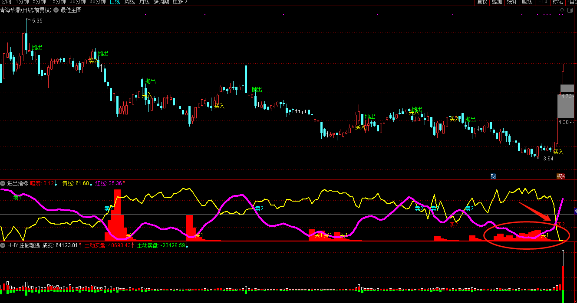577x303 pixels.
Task: Click the HHY 庄影难逃 indicator label
Action: click(23, 245)
